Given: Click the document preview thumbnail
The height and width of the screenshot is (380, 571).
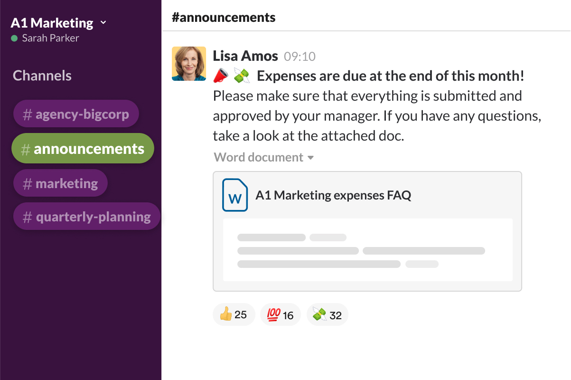Looking at the screenshot, I should tap(367, 249).
